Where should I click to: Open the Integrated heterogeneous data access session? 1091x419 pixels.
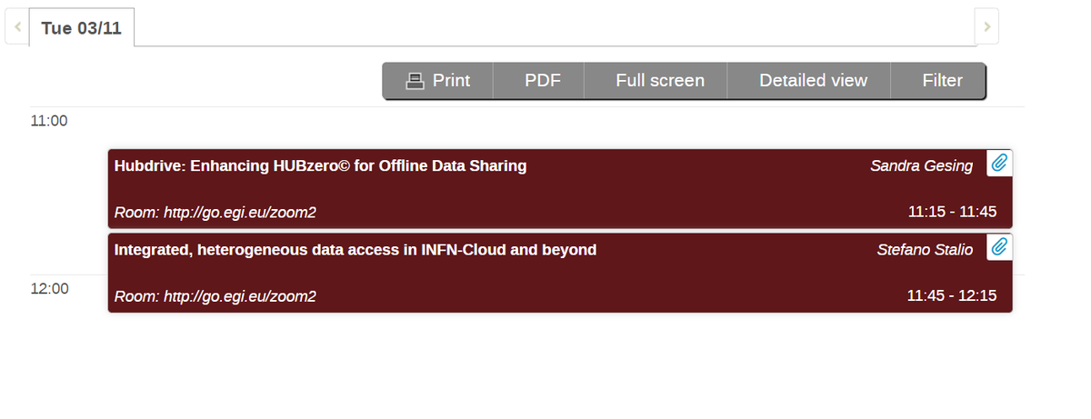coord(355,249)
